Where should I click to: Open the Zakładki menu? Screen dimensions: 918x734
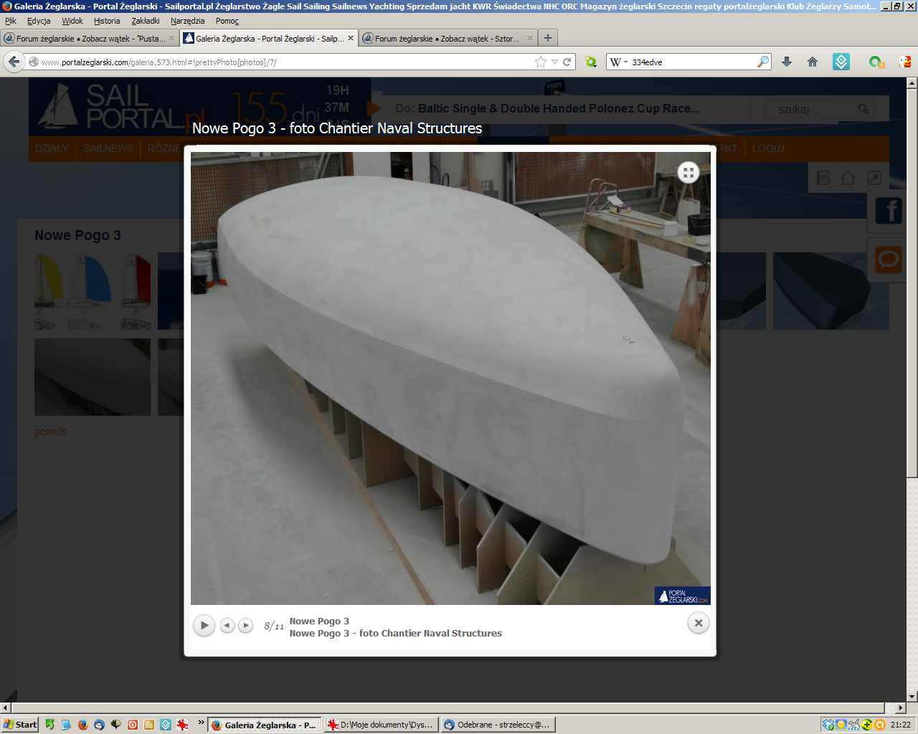tap(145, 21)
